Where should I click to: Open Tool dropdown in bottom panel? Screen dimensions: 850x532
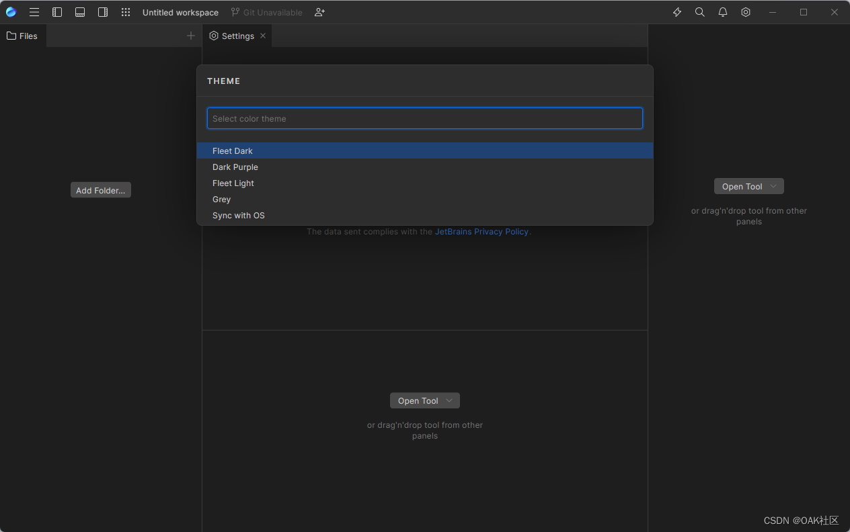424,400
